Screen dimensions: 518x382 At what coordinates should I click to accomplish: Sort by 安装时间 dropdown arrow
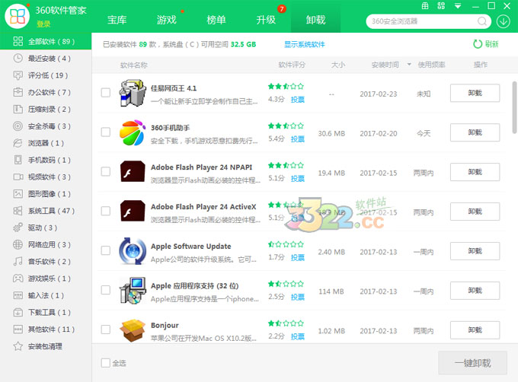tap(409, 65)
